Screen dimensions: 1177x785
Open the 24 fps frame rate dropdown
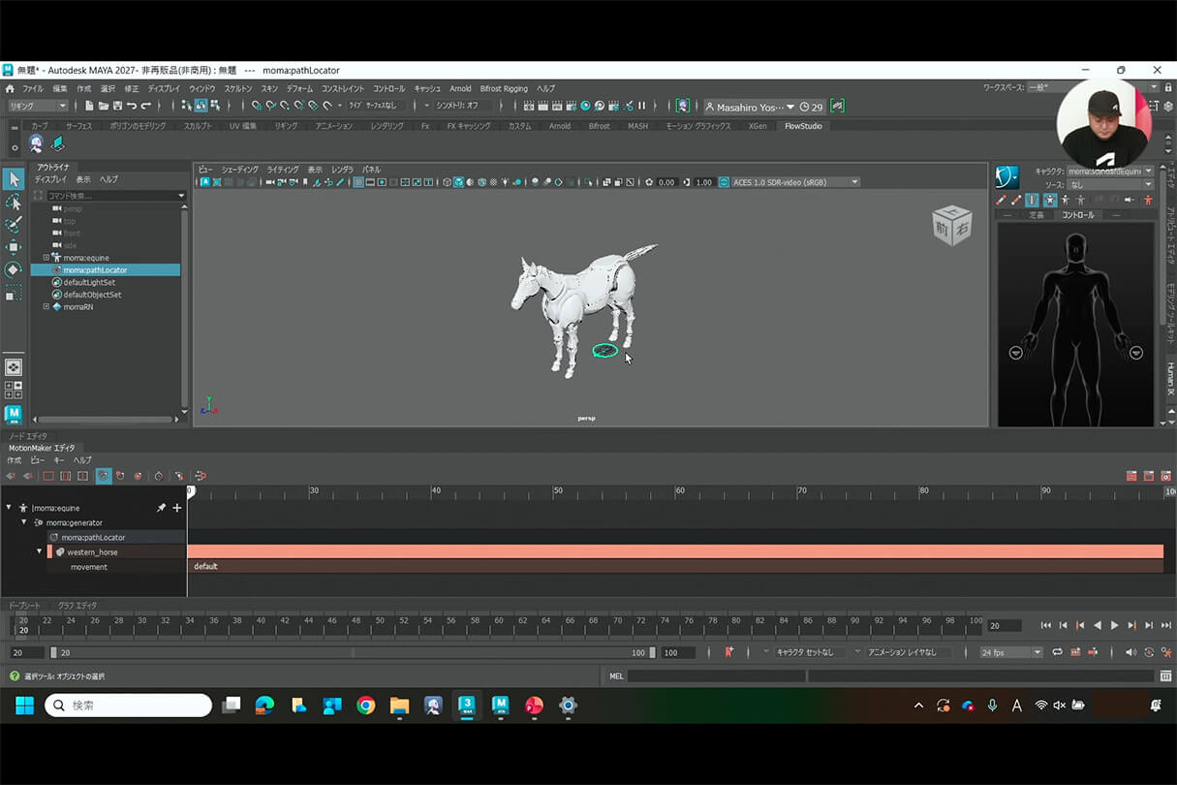tap(1011, 652)
